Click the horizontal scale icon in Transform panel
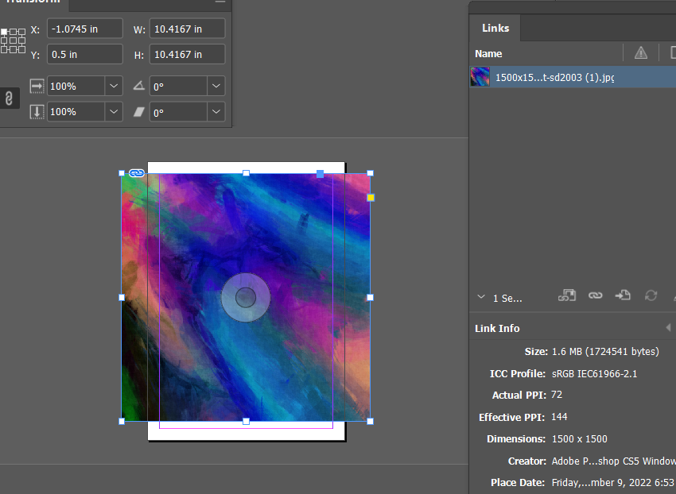The height and width of the screenshot is (494, 676). 37,86
